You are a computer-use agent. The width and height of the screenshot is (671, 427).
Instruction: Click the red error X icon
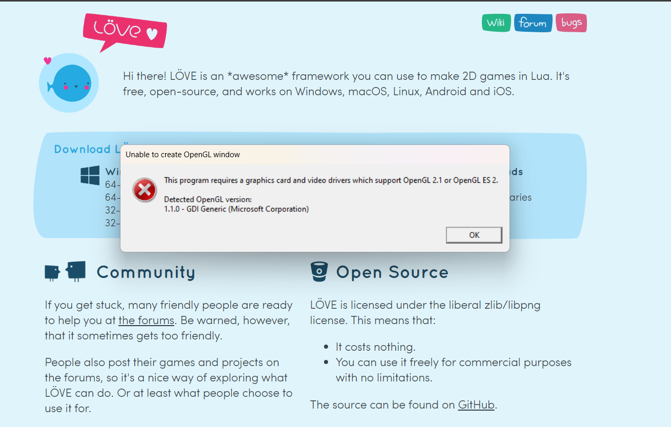tap(145, 190)
